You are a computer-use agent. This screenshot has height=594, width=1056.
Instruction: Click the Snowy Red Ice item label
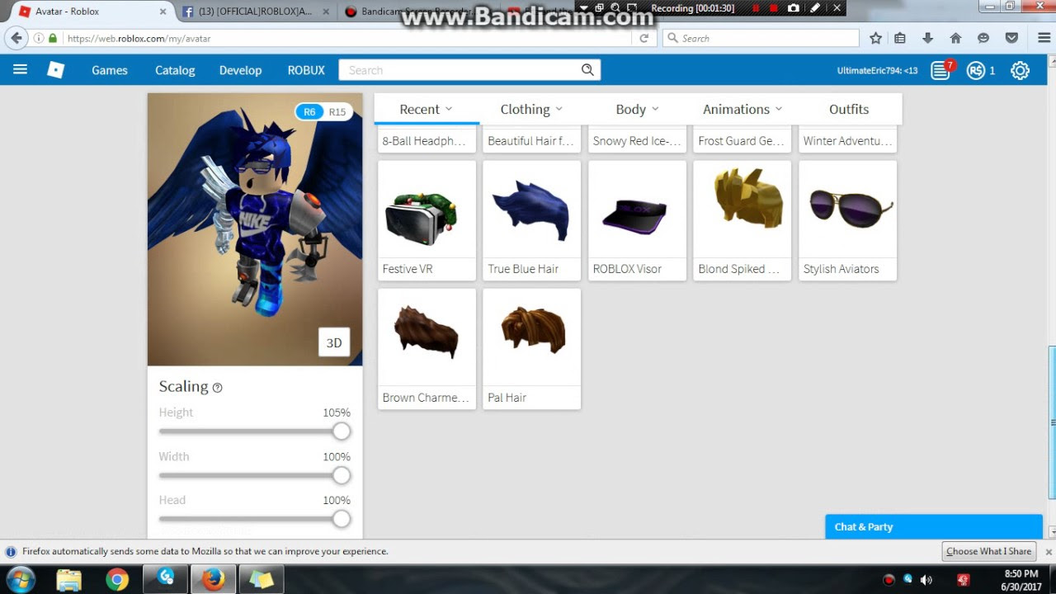637,141
